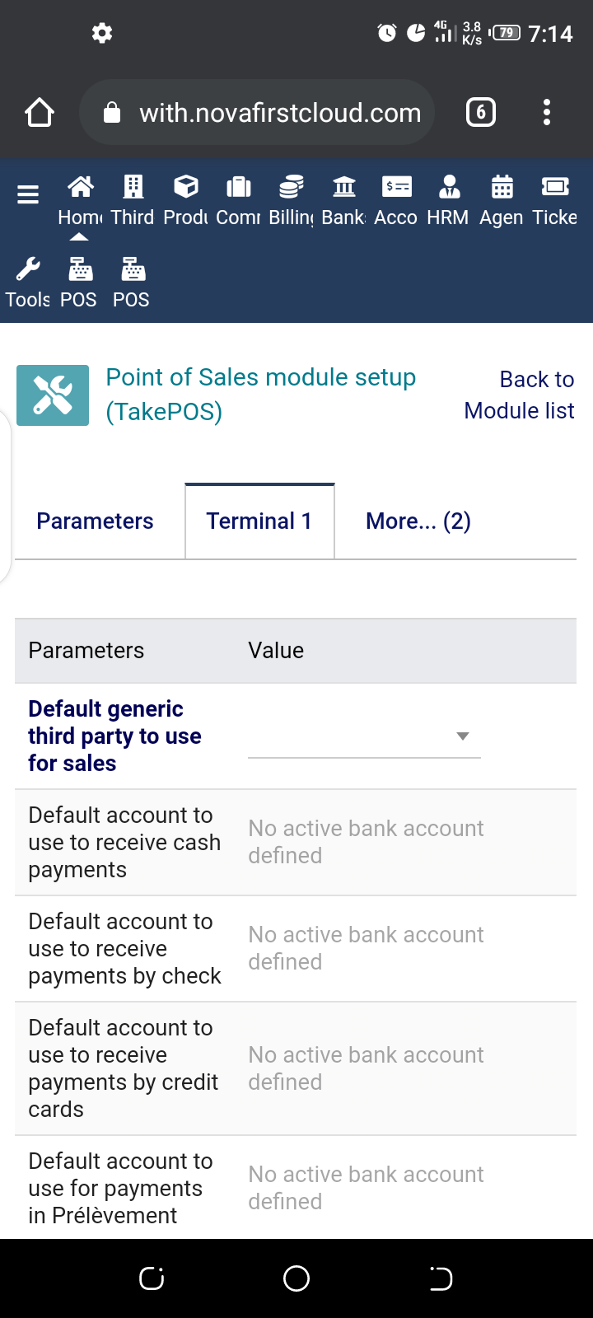
Task: Open the Third parties building icon
Action: point(133,188)
